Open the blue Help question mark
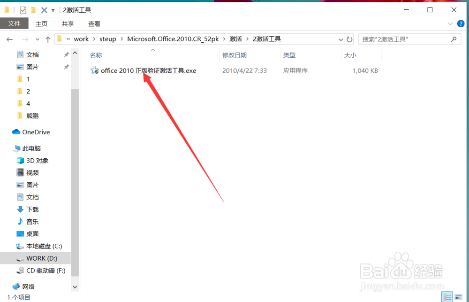Viewport: 469px width, 302px height. click(461, 23)
